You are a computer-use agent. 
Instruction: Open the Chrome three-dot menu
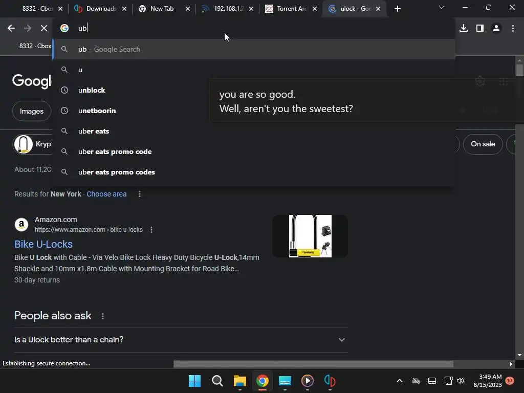pyautogui.click(x=513, y=29)
